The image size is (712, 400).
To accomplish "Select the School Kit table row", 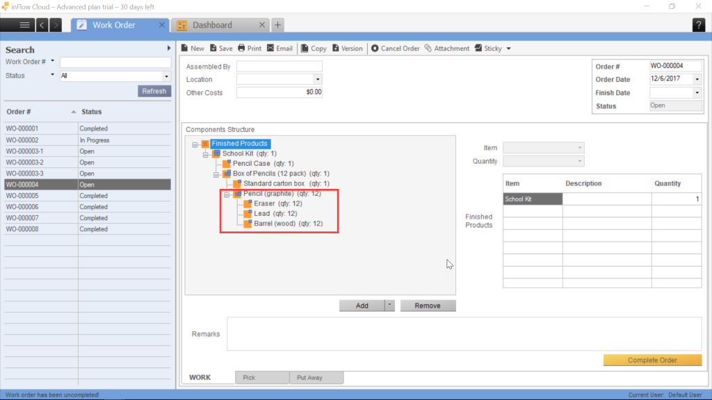I will [602, 199].
